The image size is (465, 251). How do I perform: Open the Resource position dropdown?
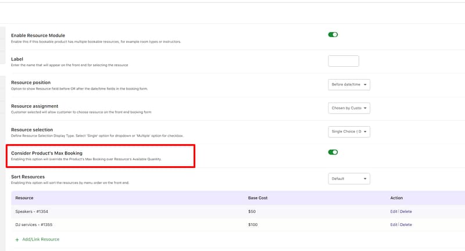[x=349, y=85]
